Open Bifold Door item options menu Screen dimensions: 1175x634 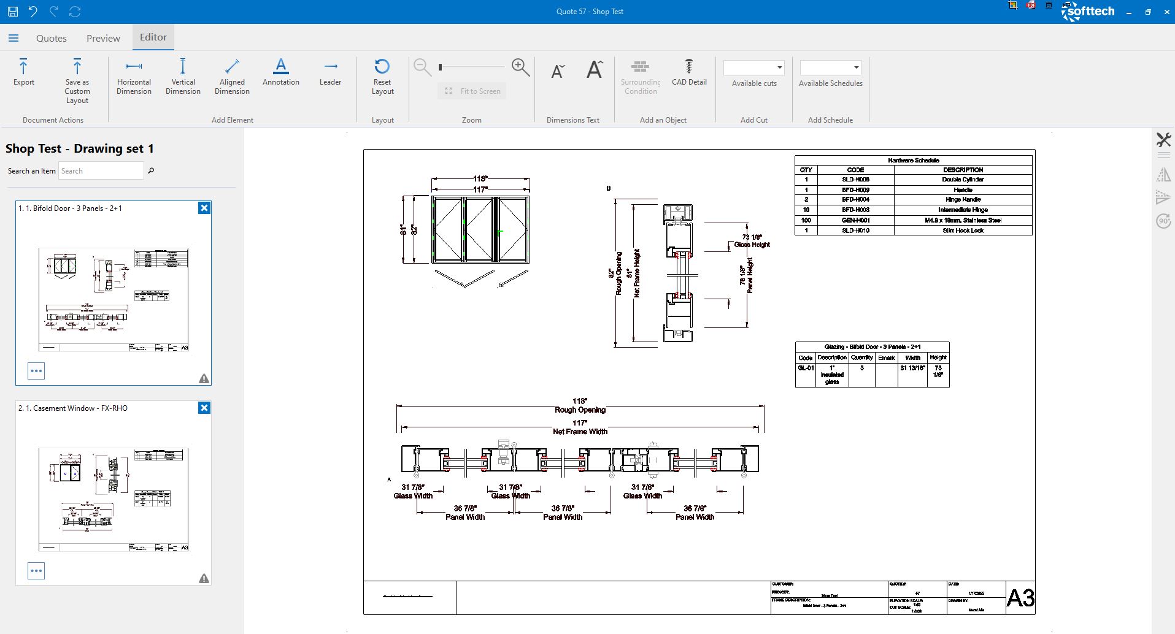[x=36, y=371]
